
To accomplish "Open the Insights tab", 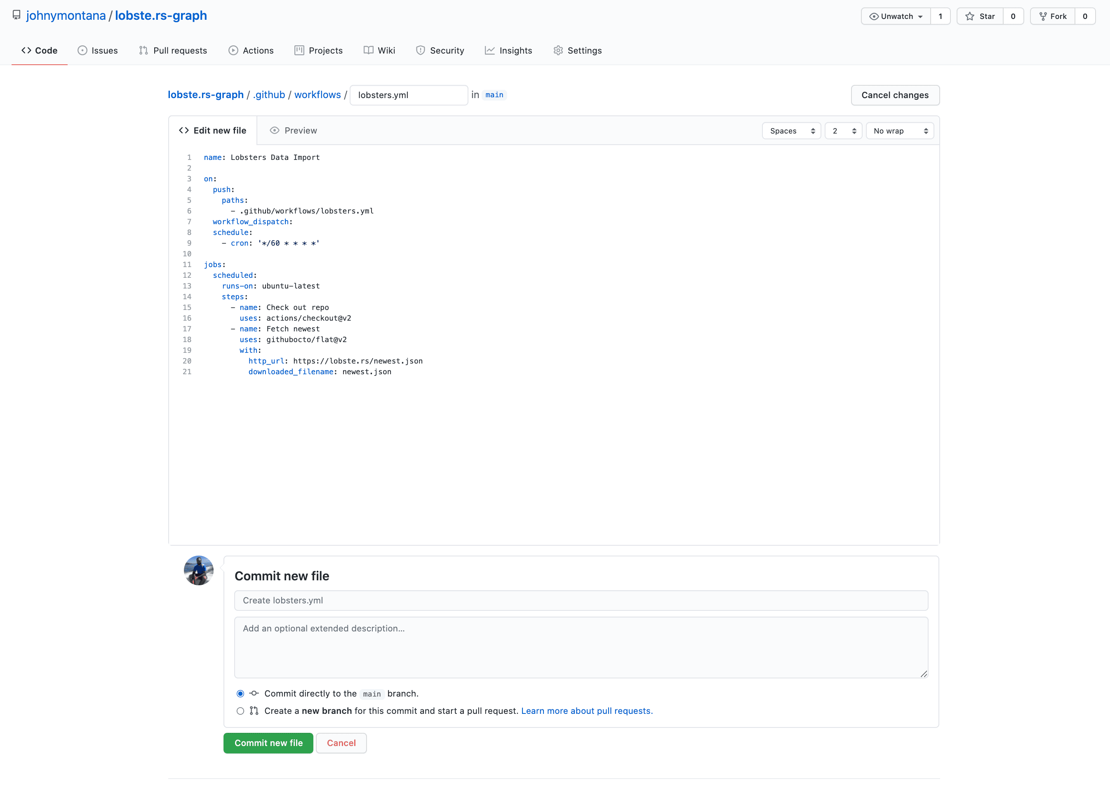I will tap(508, 50).
